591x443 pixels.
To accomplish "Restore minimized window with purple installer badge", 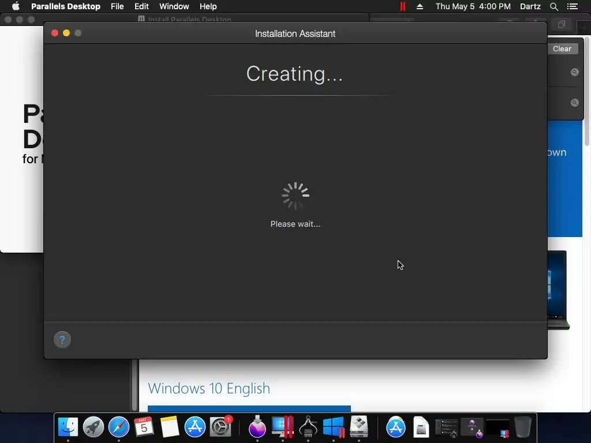I will [472, 428].
